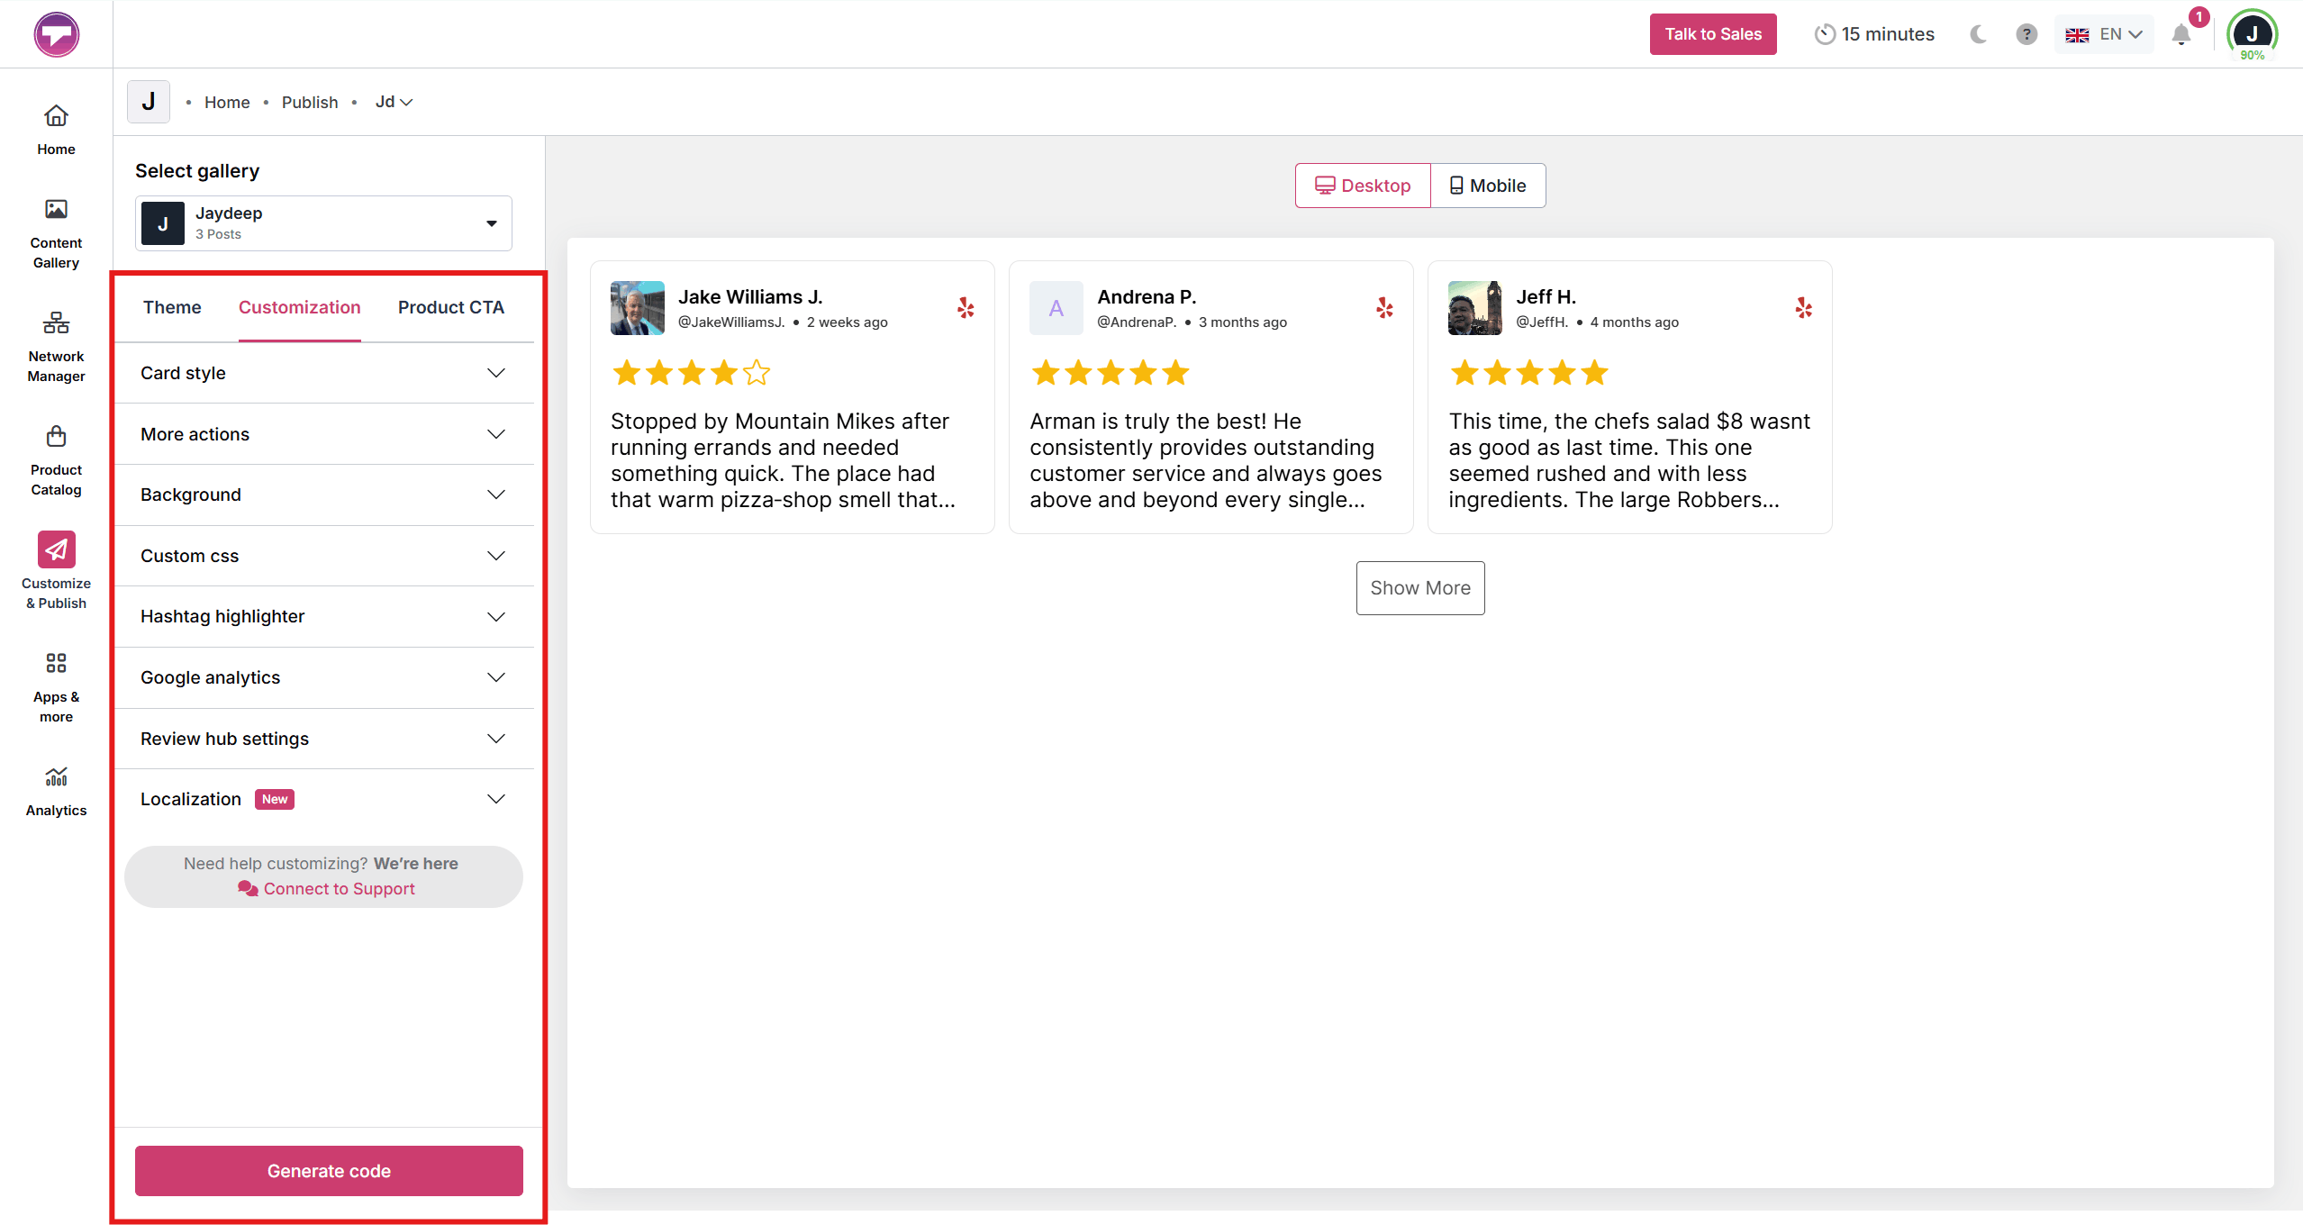Open Analytics in the sidebar
Screen dimensions: 2303x1225
click(x=56, y=793)
